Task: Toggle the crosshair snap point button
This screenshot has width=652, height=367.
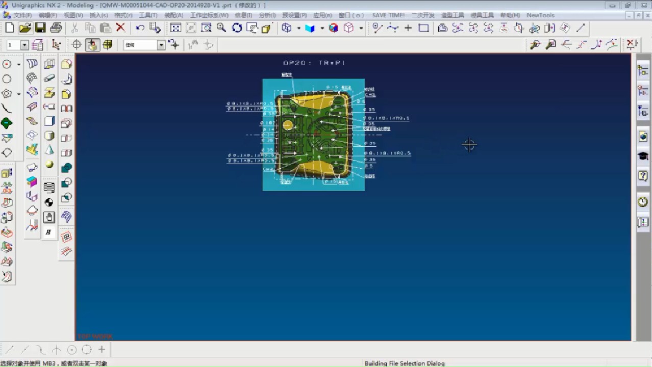Action: (77, 45)
